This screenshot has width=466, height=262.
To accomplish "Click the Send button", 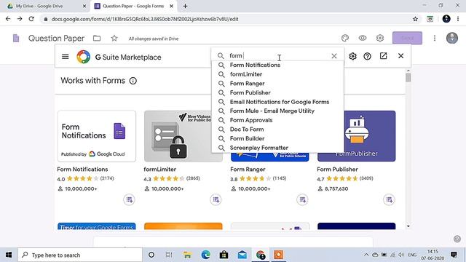I will click(x=407, y=38).
